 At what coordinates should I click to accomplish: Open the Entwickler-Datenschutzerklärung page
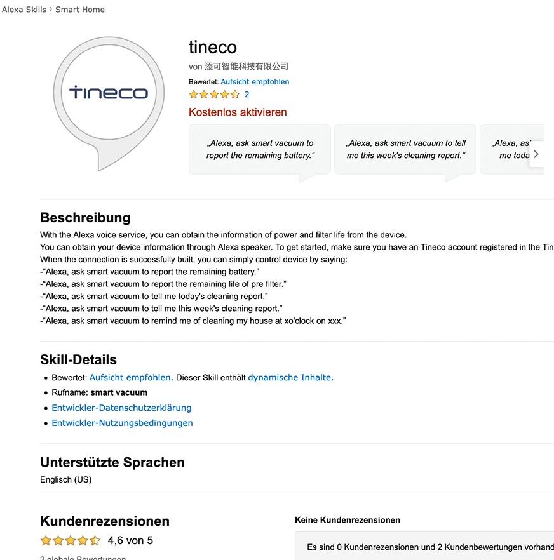click(121, 408)
